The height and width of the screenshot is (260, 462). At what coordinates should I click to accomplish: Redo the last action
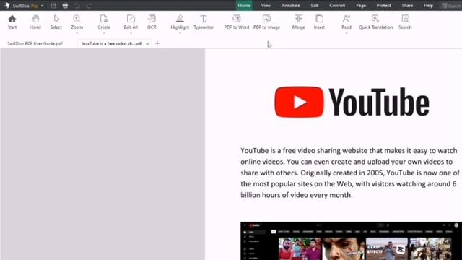tap(89, 5)
